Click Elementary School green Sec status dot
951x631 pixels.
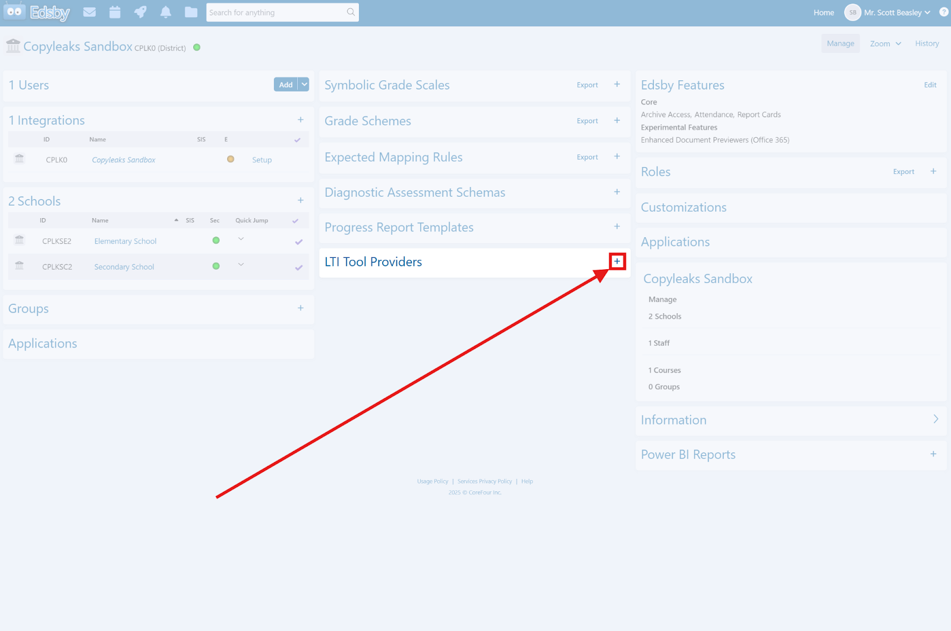coord(216,241)
